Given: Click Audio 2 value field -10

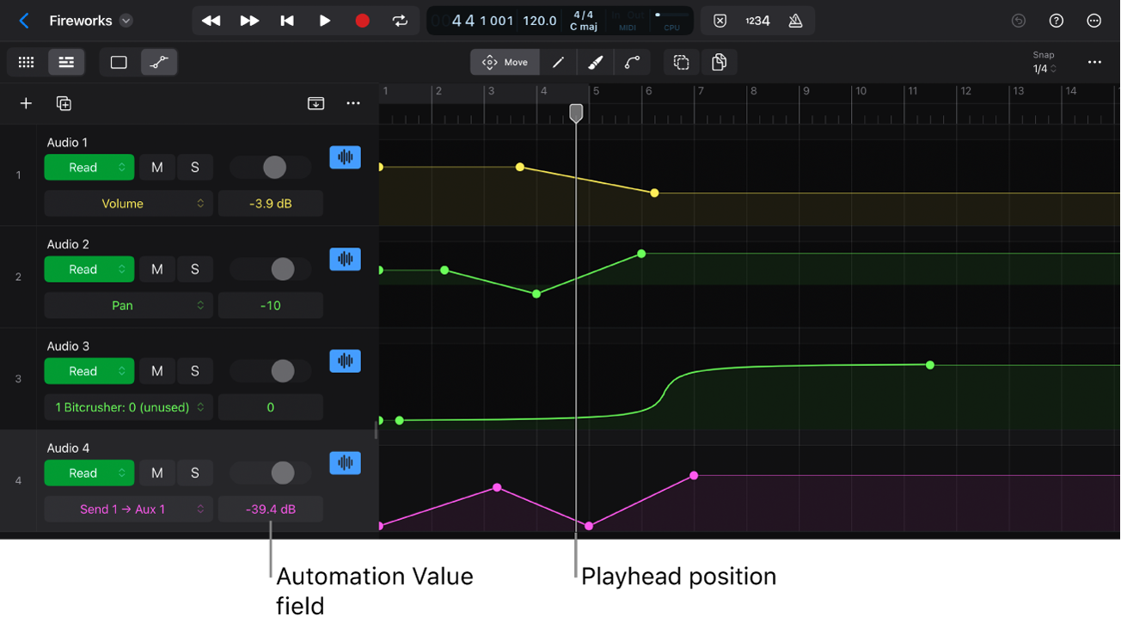Looking at the screenshot, I should coord(271,305).
